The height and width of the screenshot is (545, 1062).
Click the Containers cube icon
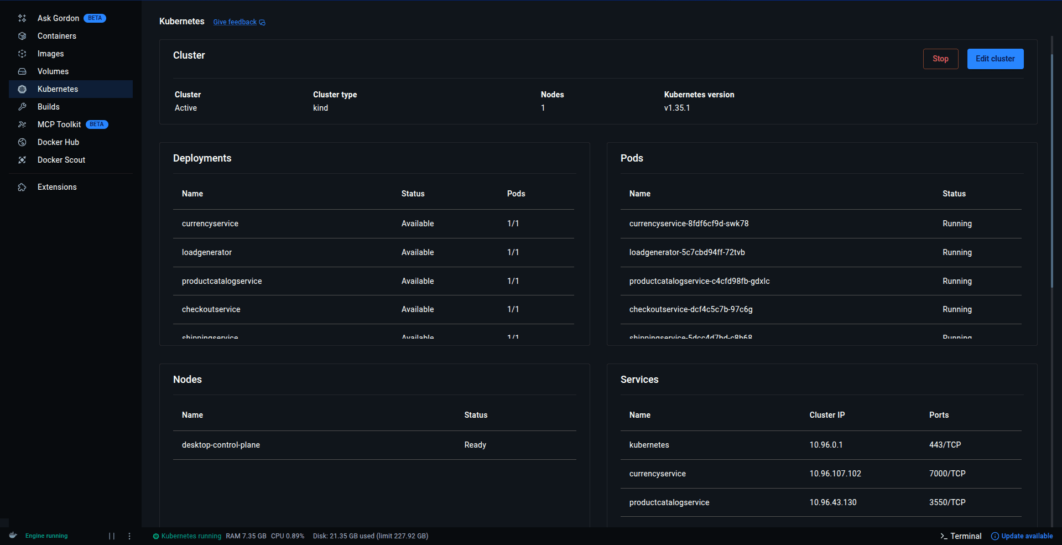pos(22,36)
